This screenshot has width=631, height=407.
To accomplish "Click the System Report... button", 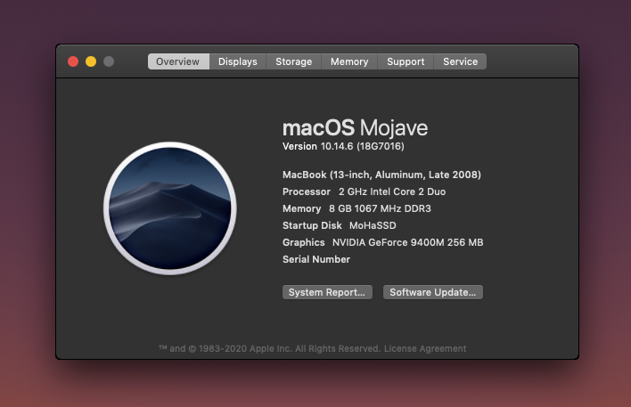I will point(327,292).
